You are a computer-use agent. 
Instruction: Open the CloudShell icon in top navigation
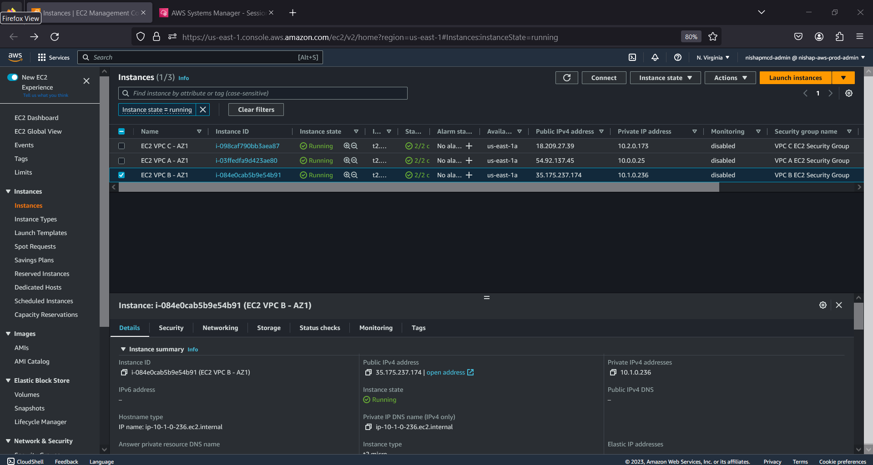pos(632,57)
